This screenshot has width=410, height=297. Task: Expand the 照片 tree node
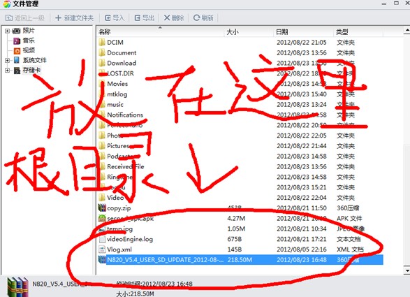pos(7,31)
